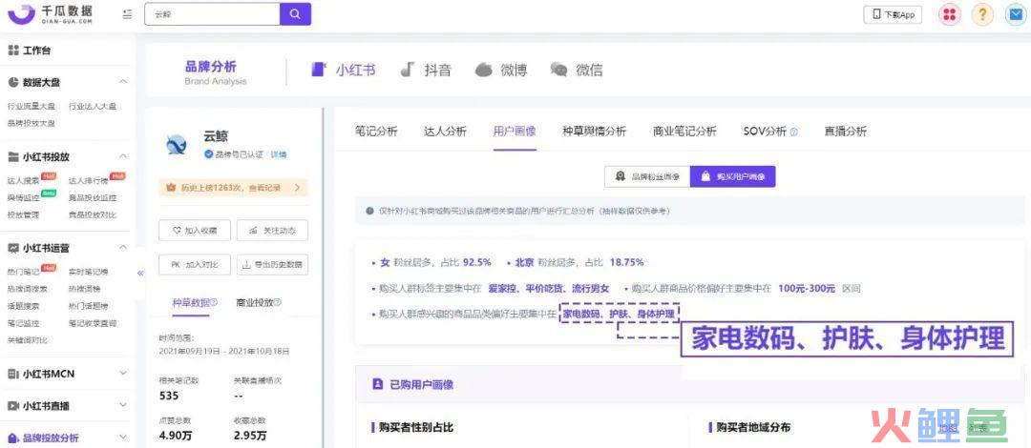The width and height of the screenshot is (1031, 448).
Task: Collapse the 小红书投放 section
Action: coord(123,156)
